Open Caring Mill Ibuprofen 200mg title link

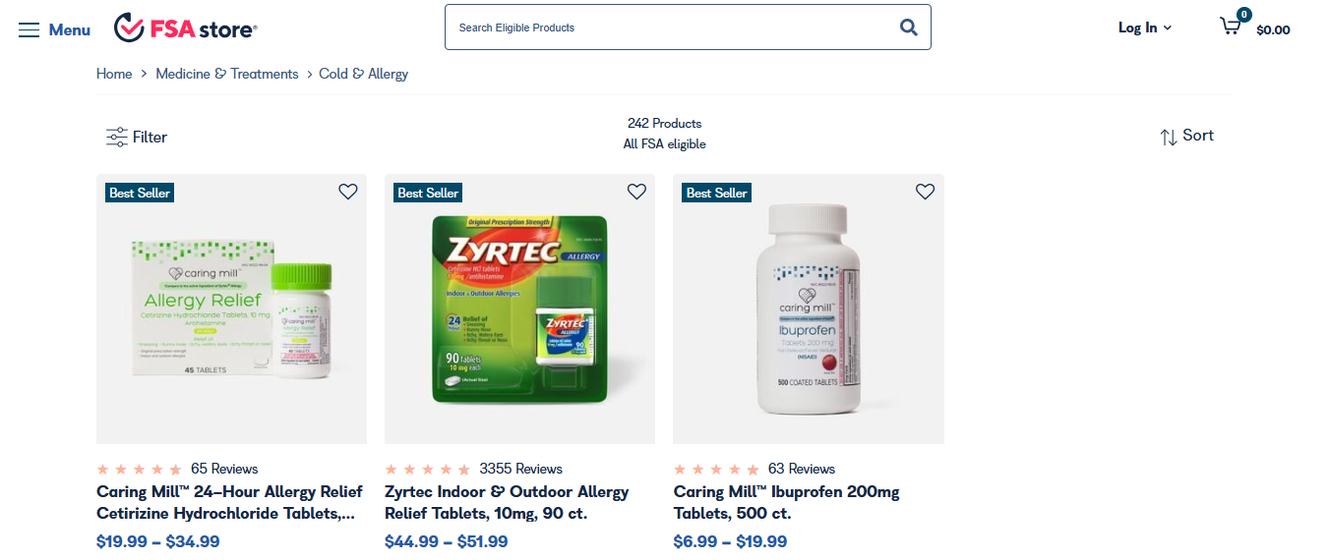coord(787,502)
